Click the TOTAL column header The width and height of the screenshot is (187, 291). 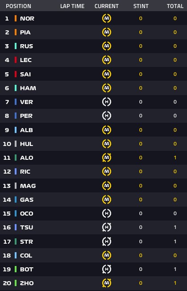tap(175, 6)
